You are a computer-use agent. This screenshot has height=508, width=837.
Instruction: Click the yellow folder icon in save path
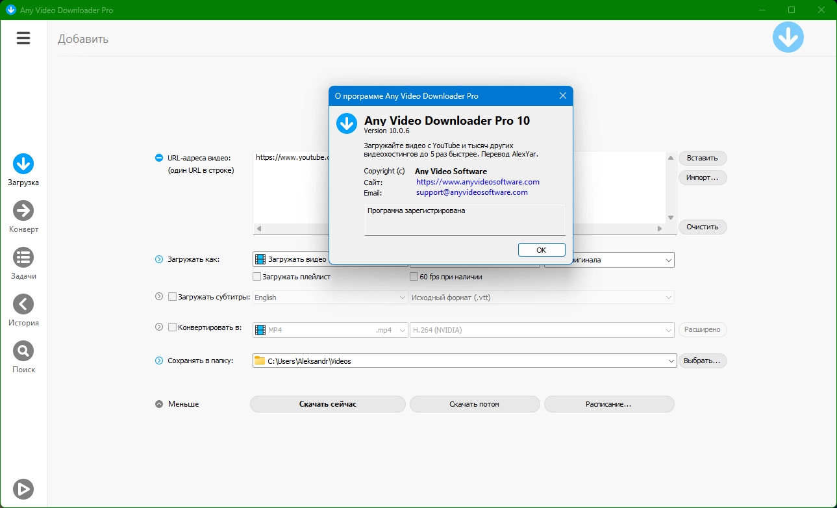click(260, 361)
